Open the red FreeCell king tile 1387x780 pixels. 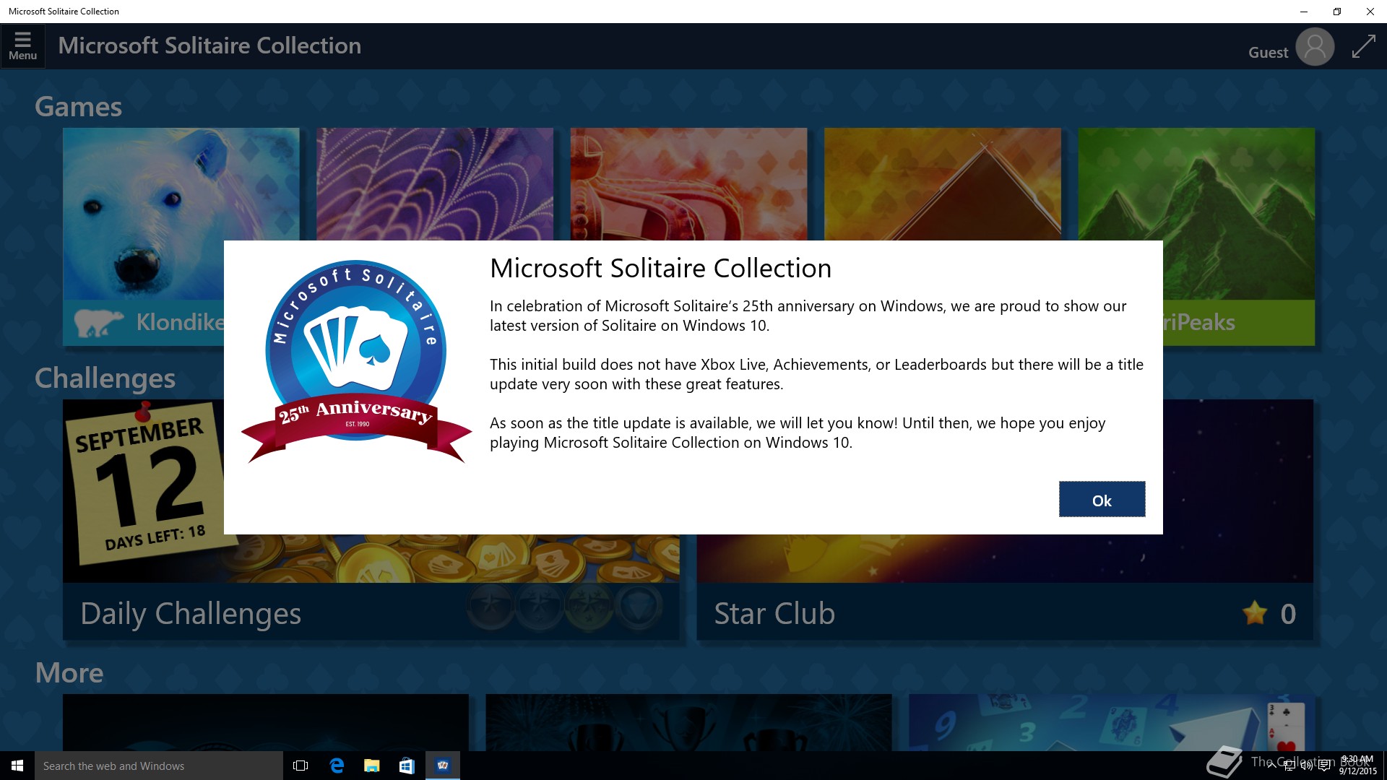688,184
